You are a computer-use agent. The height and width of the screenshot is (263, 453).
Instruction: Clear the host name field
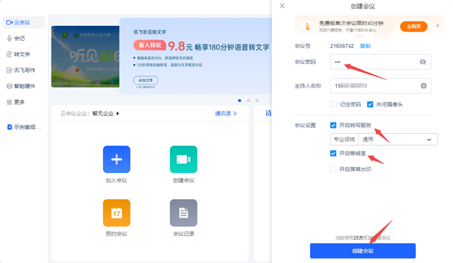(x=424, y=86)
